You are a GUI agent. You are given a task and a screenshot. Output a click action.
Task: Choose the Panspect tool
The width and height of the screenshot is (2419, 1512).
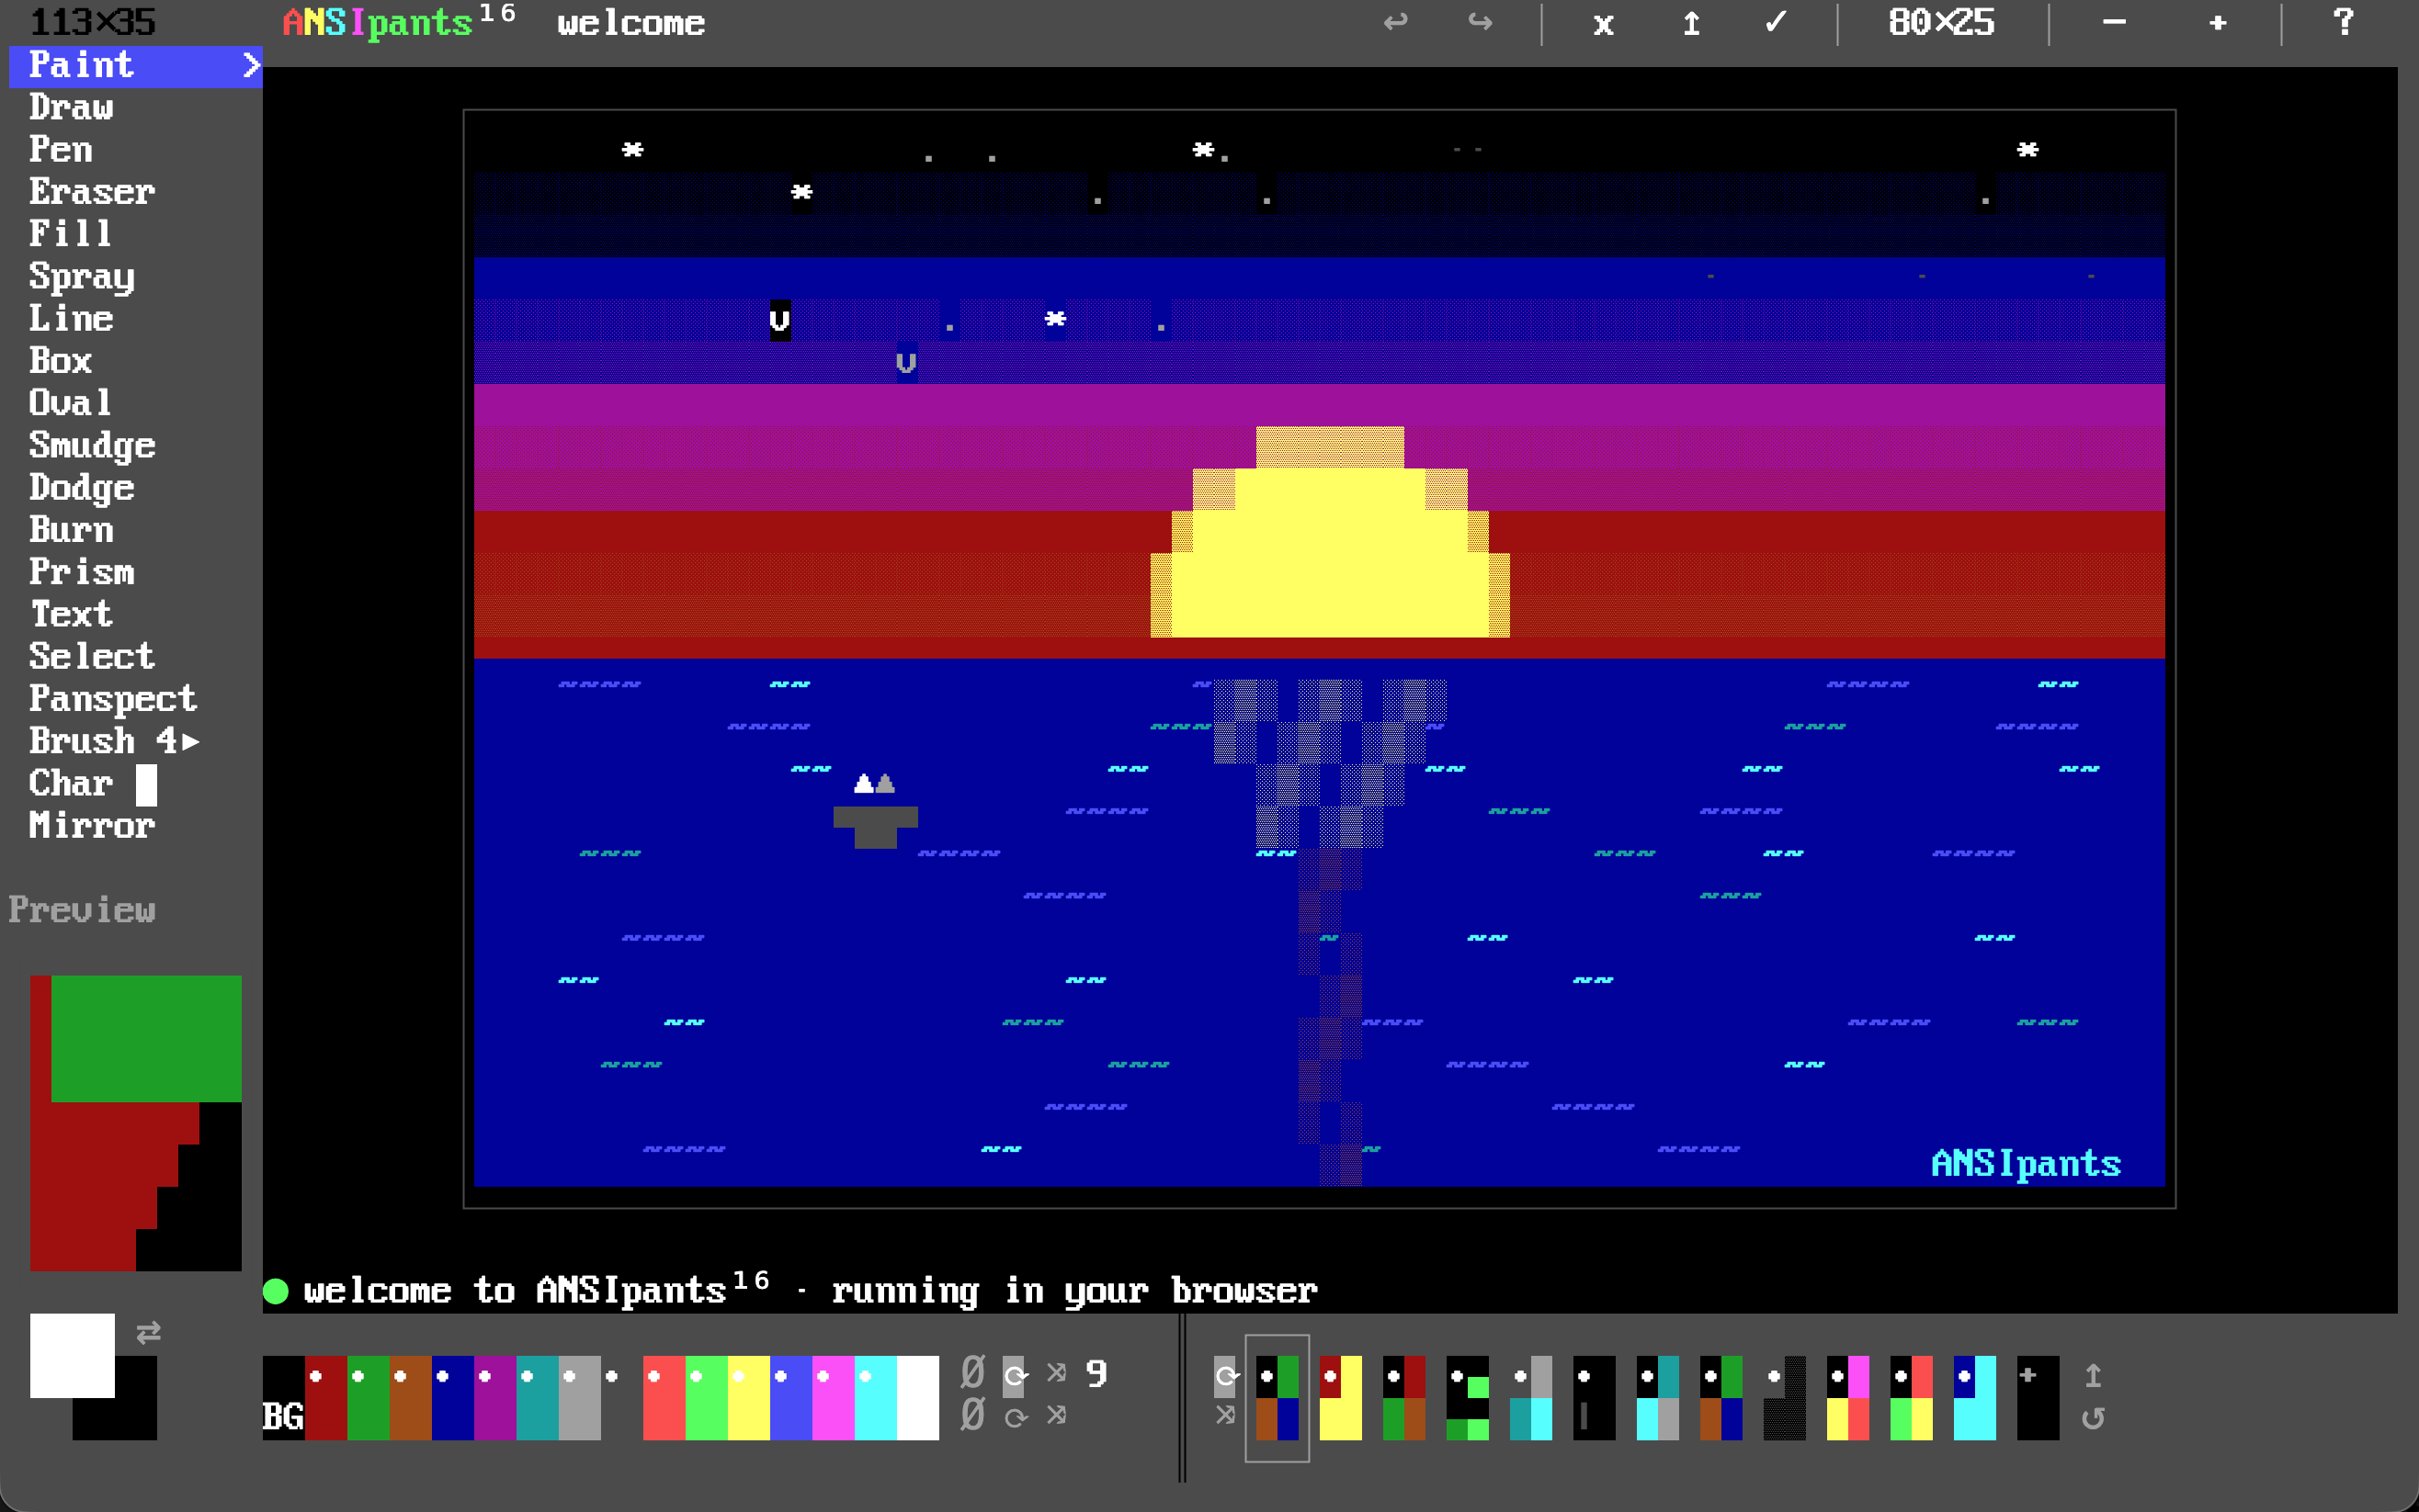pos(113,699)
